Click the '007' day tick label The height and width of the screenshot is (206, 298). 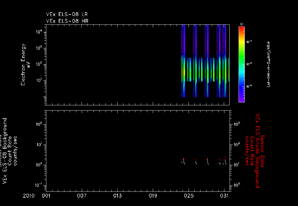(x=82, y=196)
